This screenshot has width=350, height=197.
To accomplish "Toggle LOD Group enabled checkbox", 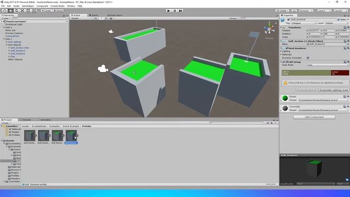I will (x=287, y=62).
